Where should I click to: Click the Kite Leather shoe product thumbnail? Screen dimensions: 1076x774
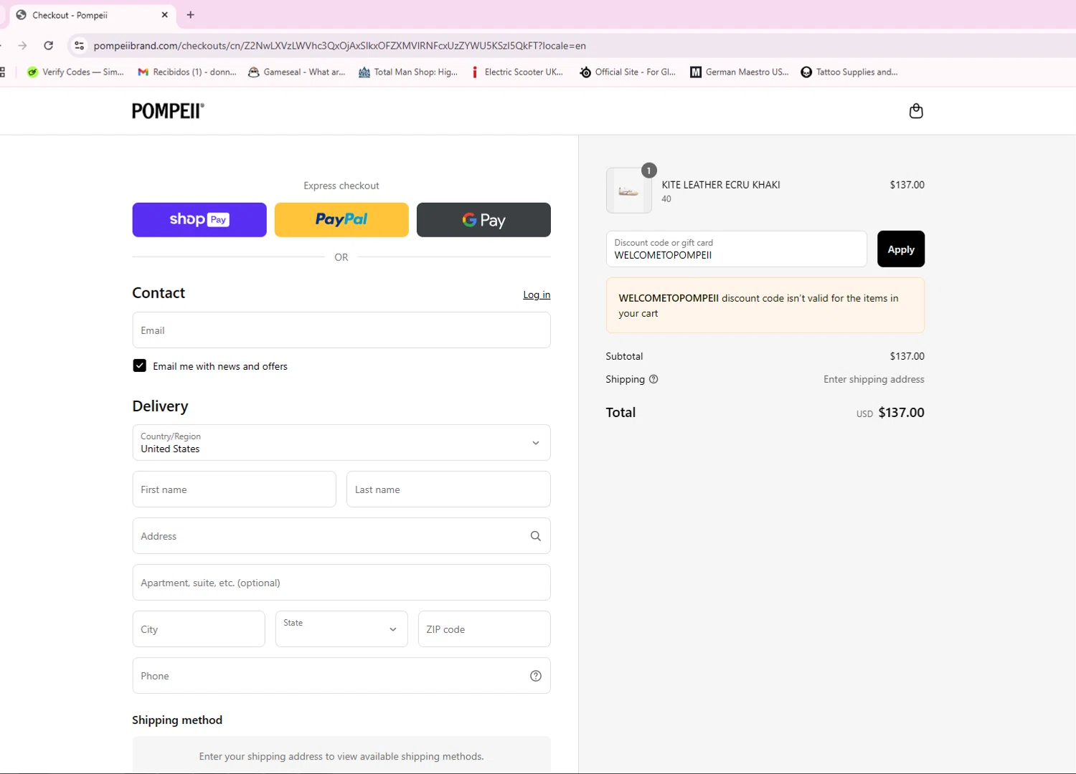629,191
